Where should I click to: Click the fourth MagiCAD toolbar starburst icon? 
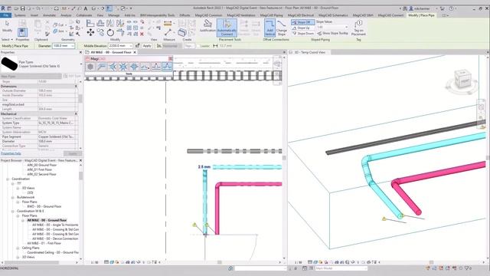[x=123, y=67]
